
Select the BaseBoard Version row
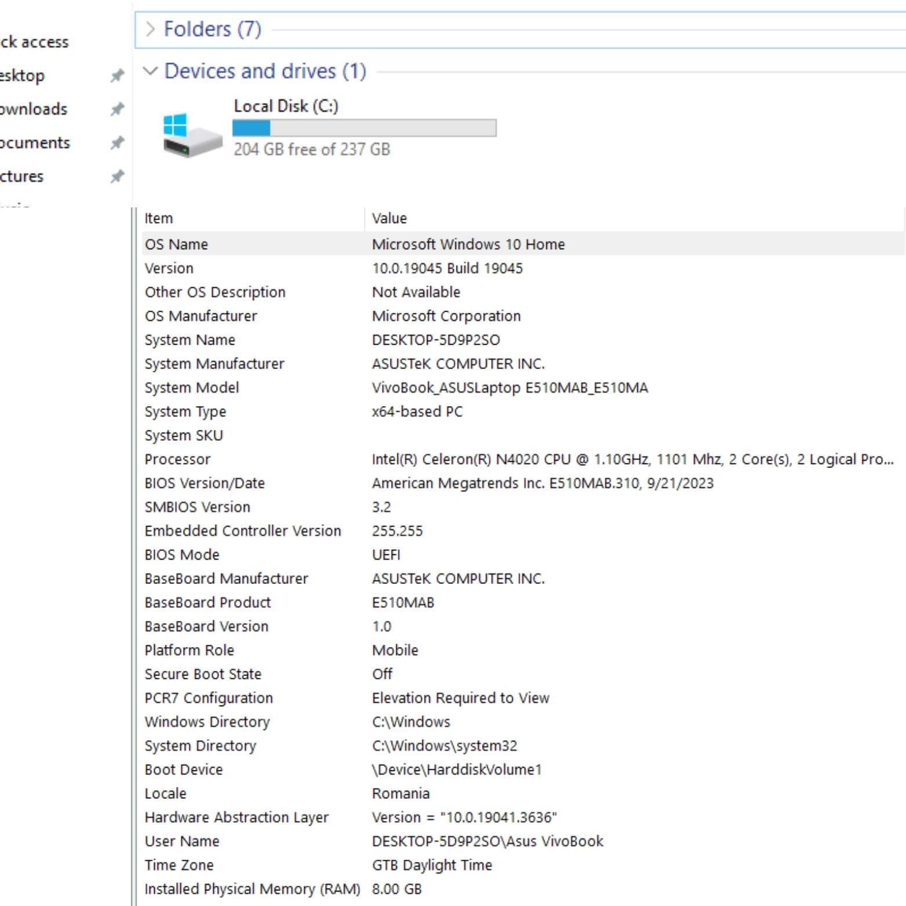click(523, 626)
